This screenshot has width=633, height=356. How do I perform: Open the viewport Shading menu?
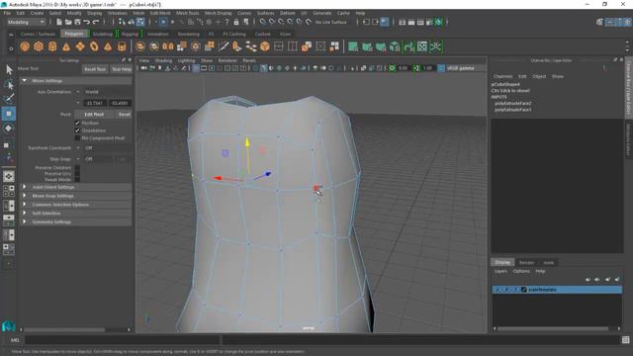click(x=163, y=60)
